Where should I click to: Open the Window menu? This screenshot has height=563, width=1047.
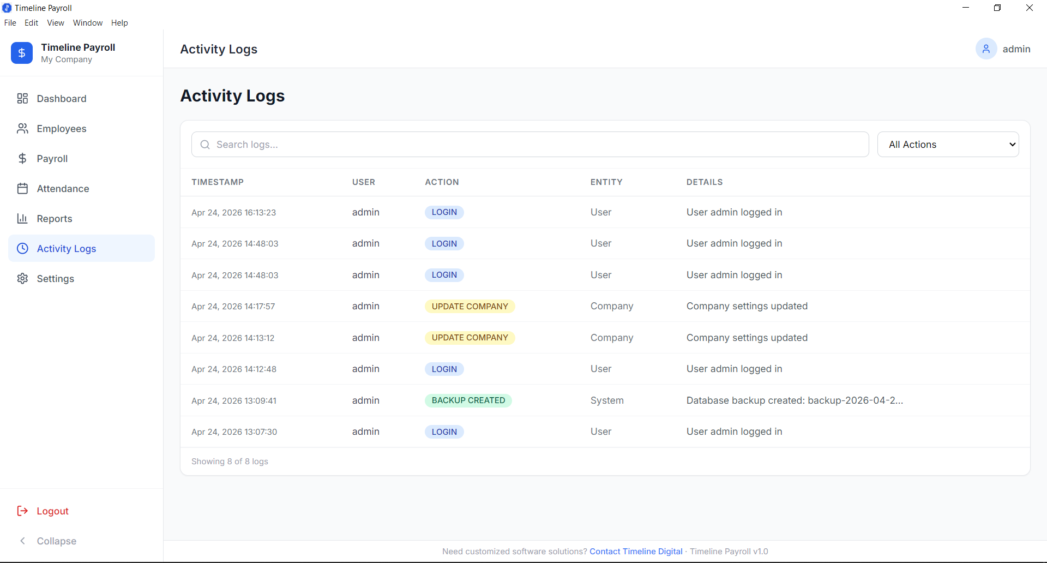click(x=87, y=22)
